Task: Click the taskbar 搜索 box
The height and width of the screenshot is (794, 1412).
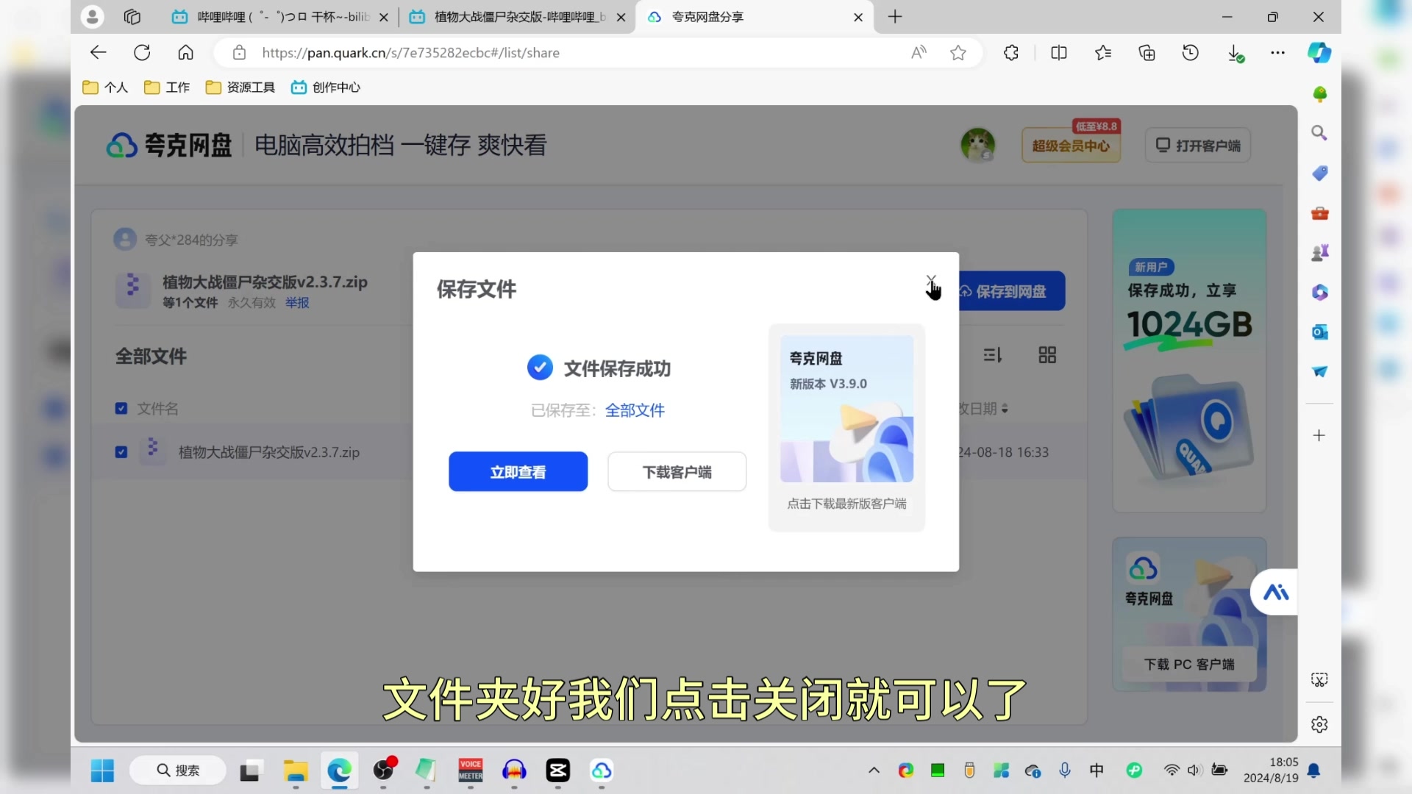Action: pos(178,770)
